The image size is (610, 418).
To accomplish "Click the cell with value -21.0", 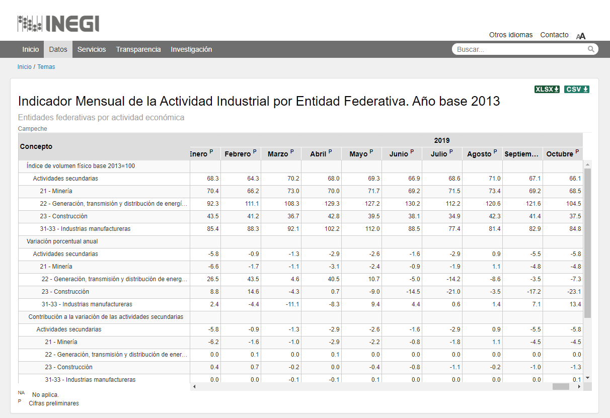I will point(442,292).
